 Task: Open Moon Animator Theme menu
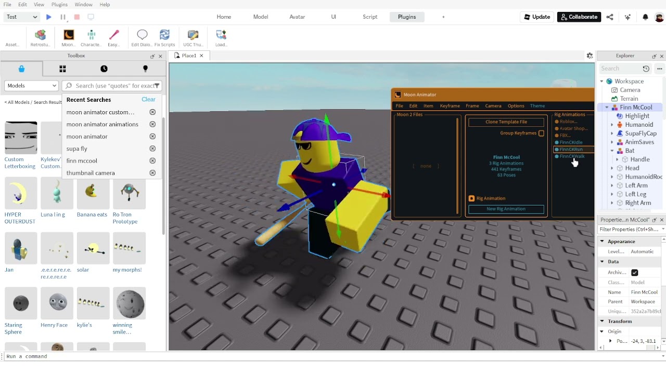click(x=537, y=106)
